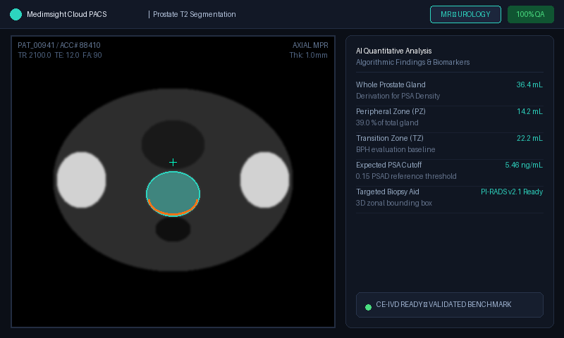Click the PAT_00941 / ACC# 88410 overlay text
This screenshot has height=338, width=564.
(x=59, y=45)
